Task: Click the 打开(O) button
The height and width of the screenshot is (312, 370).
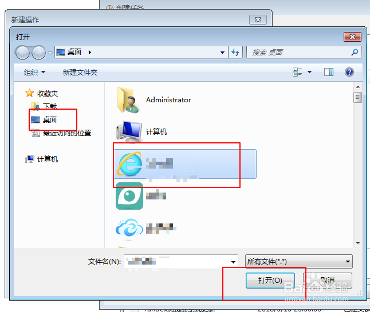Action: (x=270, y=280)
